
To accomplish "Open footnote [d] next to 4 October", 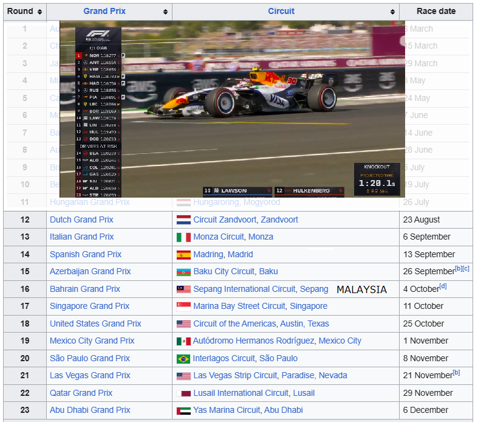I will pyautogui.click(x=443, y=286).
